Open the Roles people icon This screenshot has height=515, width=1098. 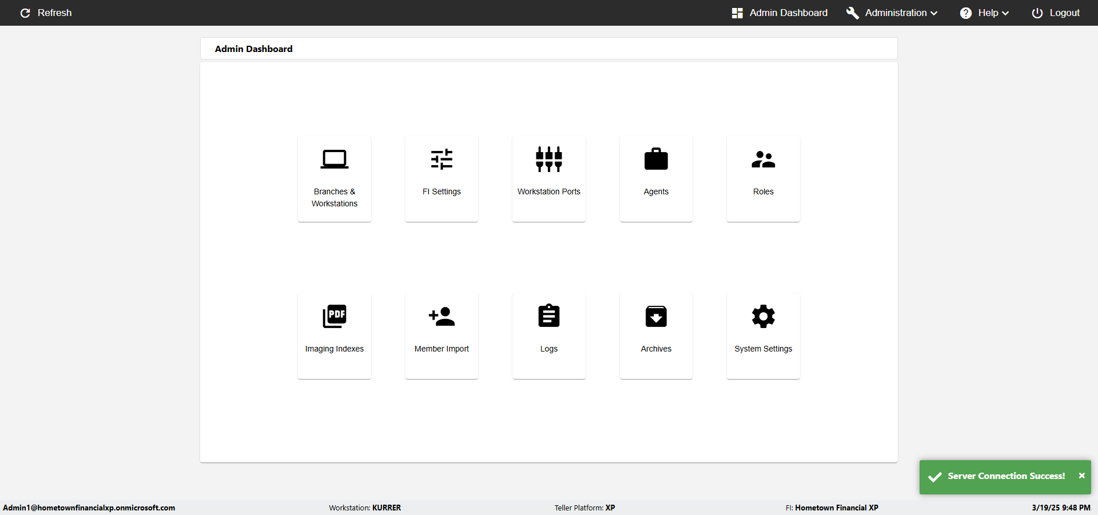(x=763, y=159)
